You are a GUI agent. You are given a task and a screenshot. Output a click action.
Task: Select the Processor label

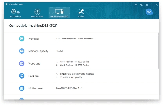(34, 39)
